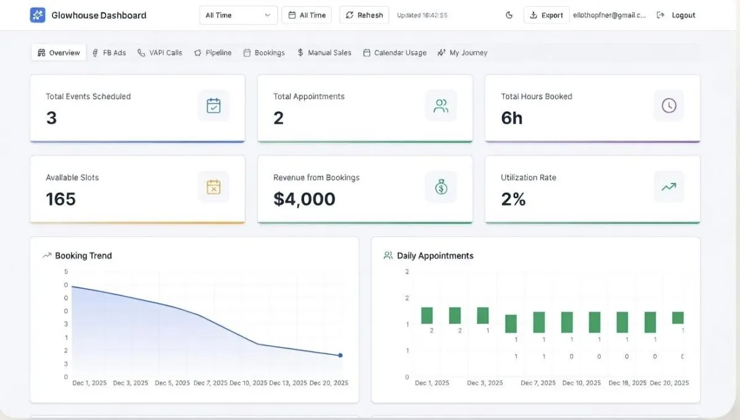Click the trending arrow icon on Utilization Rate

coord(668,187)
